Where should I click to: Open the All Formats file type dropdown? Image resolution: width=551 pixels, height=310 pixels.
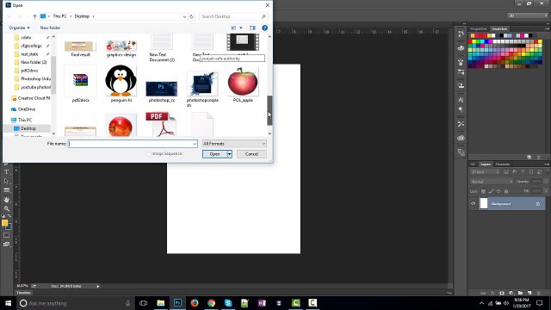click(234, 144)
